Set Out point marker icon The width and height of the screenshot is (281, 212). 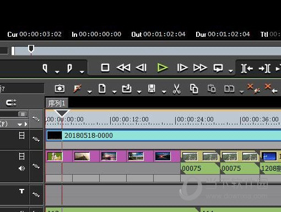coord(69,68)
